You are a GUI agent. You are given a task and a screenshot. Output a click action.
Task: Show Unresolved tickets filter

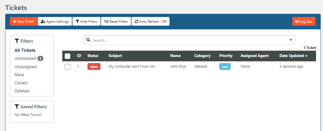point(25,58)
